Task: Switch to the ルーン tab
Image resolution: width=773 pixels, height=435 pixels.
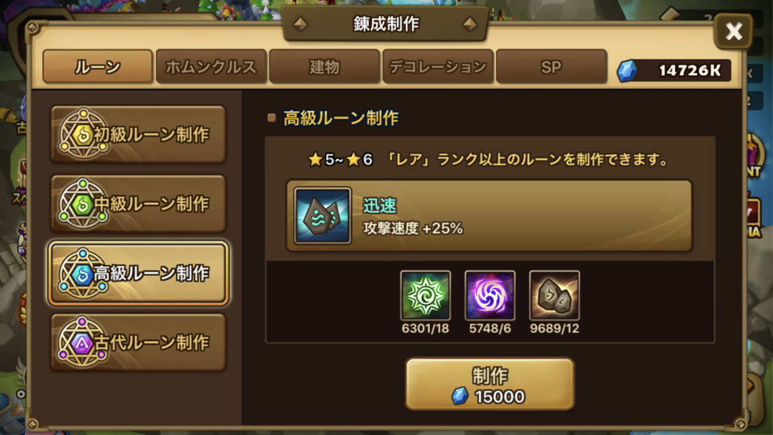Action: tap(98, 67)
